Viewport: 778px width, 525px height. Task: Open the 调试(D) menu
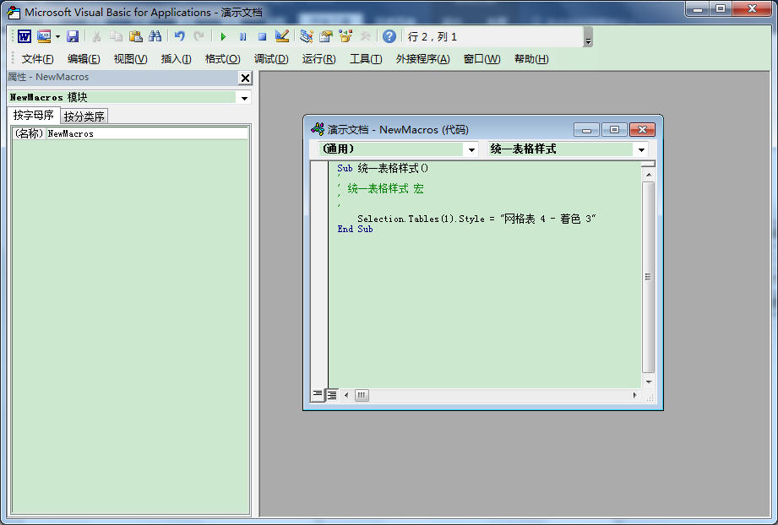(x=271, y=59)
